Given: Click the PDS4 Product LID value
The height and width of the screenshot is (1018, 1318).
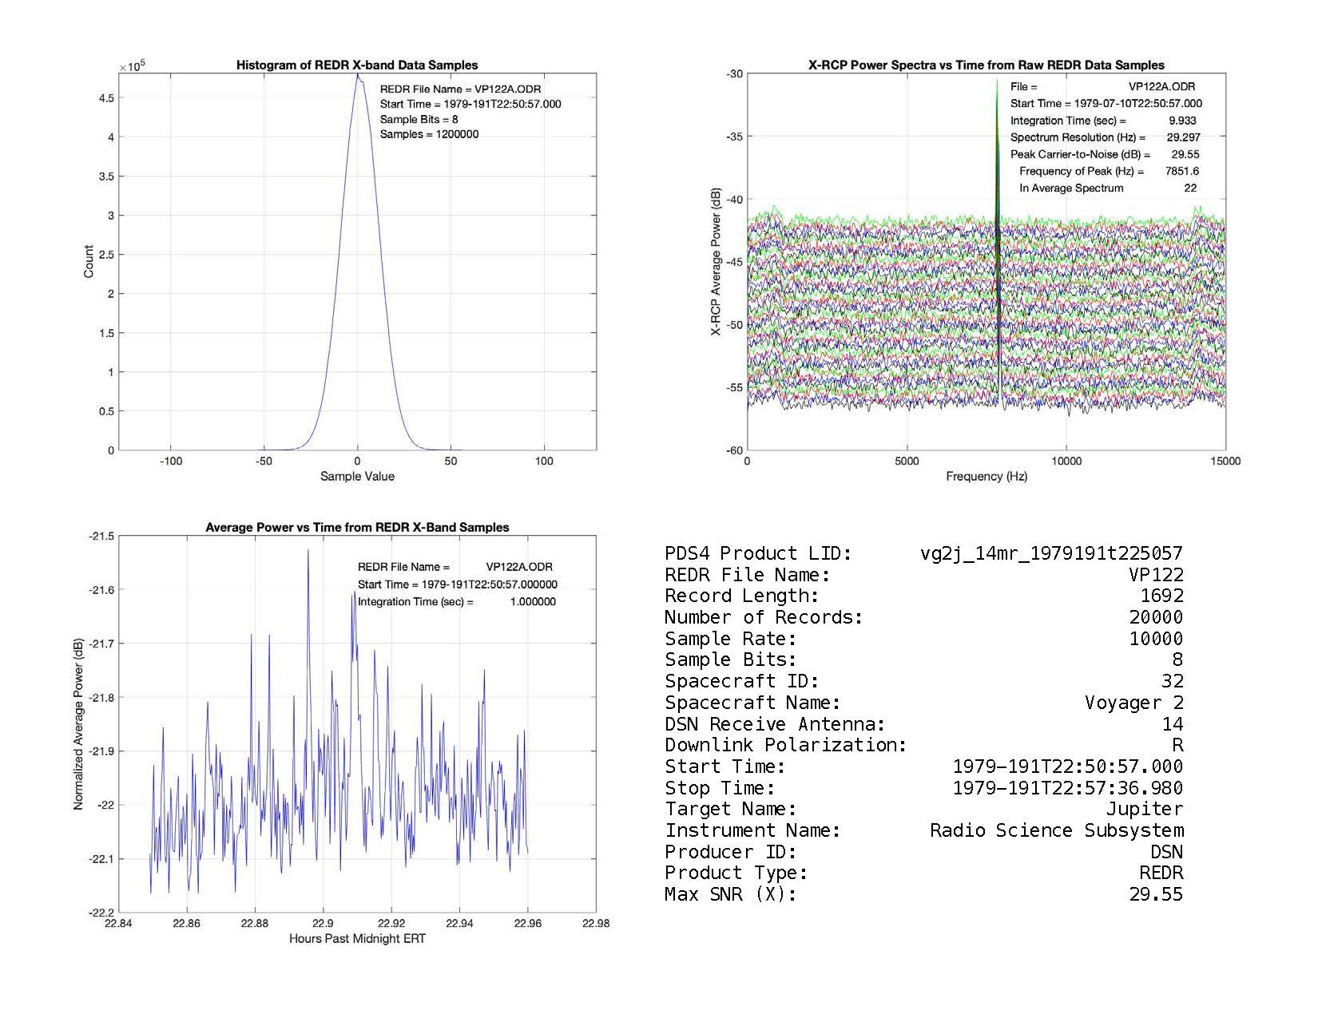Looking at the screenshot, I should [1050, 554].
